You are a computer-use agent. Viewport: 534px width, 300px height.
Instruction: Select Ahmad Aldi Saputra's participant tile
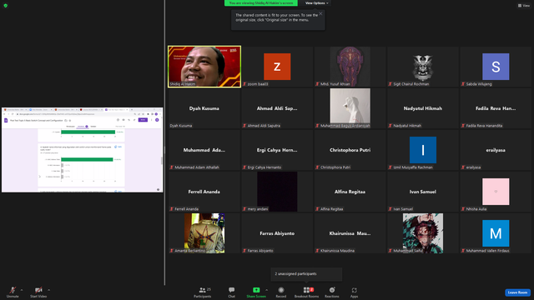277,108
